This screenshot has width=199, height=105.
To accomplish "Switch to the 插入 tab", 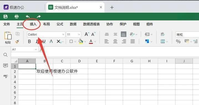I will [x=33, y=24].
